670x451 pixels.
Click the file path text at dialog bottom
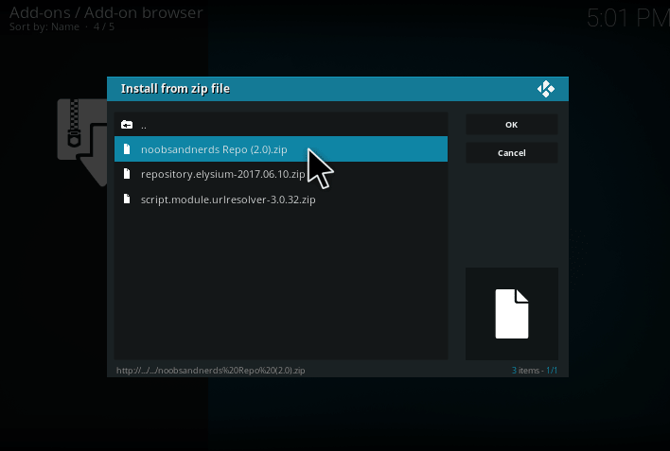tap(211, 371)
